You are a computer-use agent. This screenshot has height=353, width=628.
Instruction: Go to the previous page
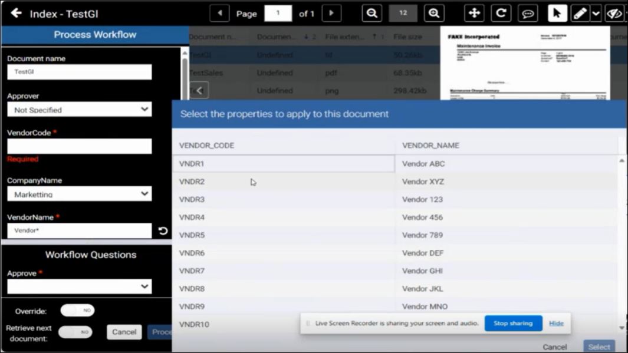click(219, 14)
